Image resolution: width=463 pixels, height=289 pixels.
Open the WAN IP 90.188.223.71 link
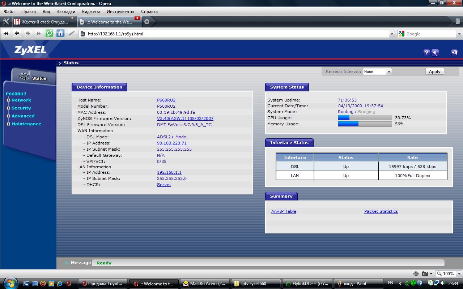pos(172,143)
